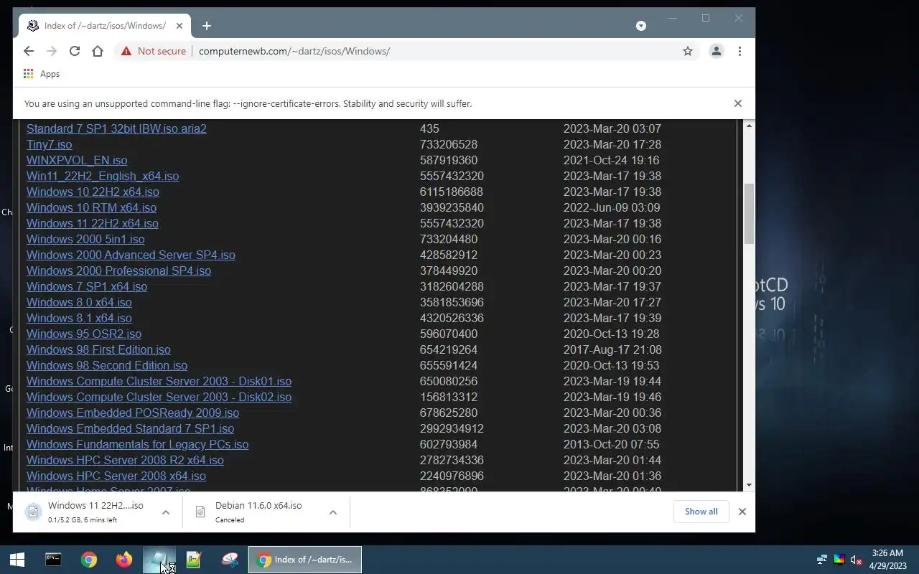Download Windows Compute Cluster Server 2003 Disk01.iso
This screenshot has height=574, width=919.
point(159,381)
